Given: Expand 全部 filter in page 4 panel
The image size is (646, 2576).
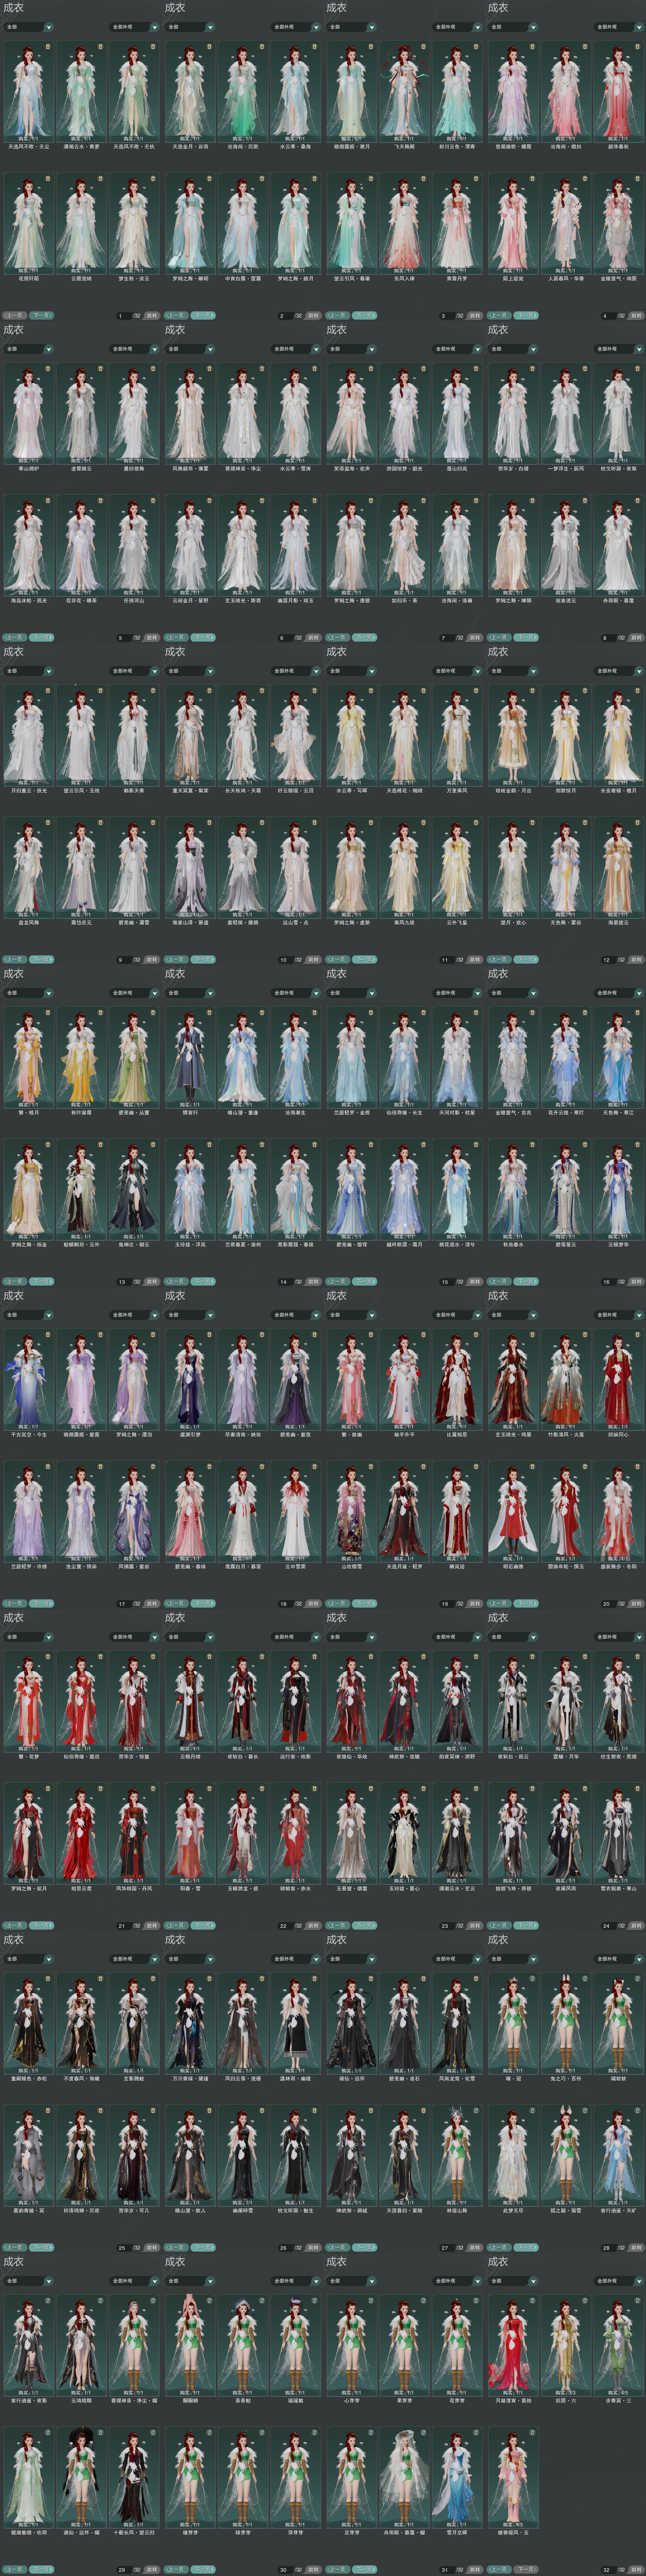Looking at the screenshot, I should (x=513, y=27).
